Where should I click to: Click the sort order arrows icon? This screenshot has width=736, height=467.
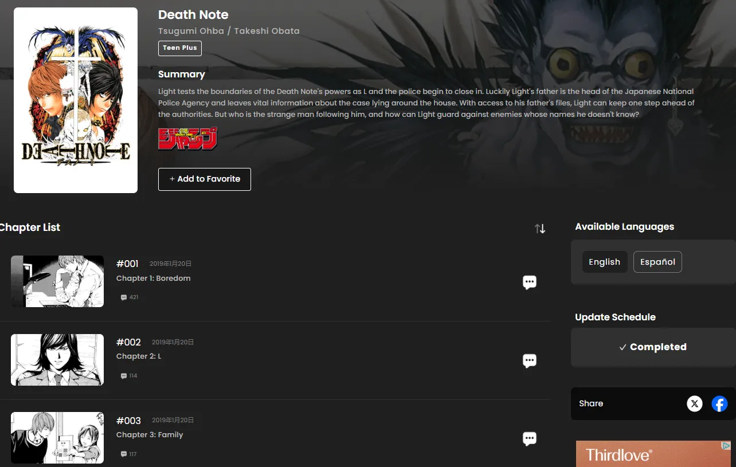point(539,229)
